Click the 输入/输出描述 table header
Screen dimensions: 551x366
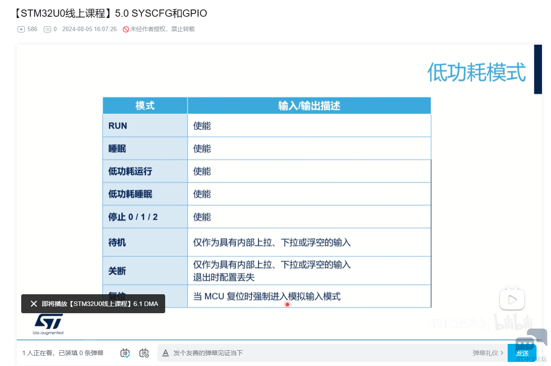pos(309,106)
